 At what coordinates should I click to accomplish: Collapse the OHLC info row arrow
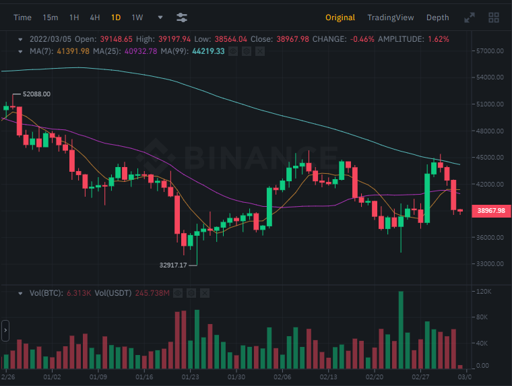click(x=20, y=40)
